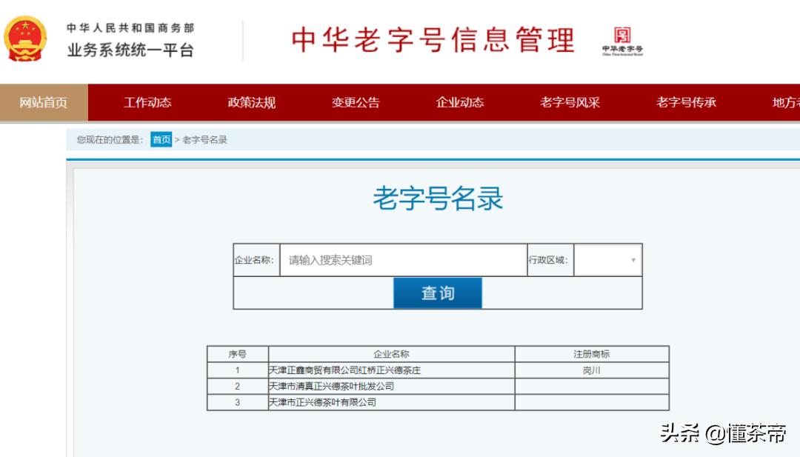Viewport: 800px width, 457px height.
Task: Click the 岗川 trademark cell
Action: click(x=592, y=370)
